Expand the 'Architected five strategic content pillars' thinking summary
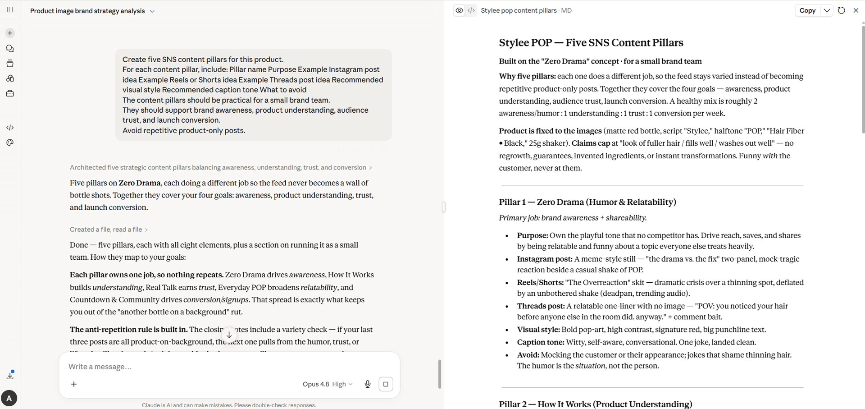Image resolution: width=865 pixels, height=409 pixels. click(x=221, y=167)
